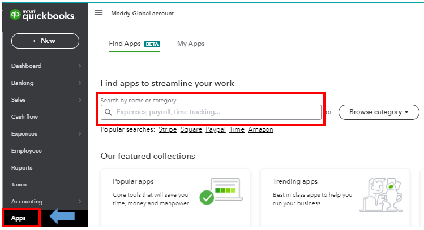Expand the Dashboard chevron in sidebar
Viewport: 424px width, 230px height.
pos(79,66)
